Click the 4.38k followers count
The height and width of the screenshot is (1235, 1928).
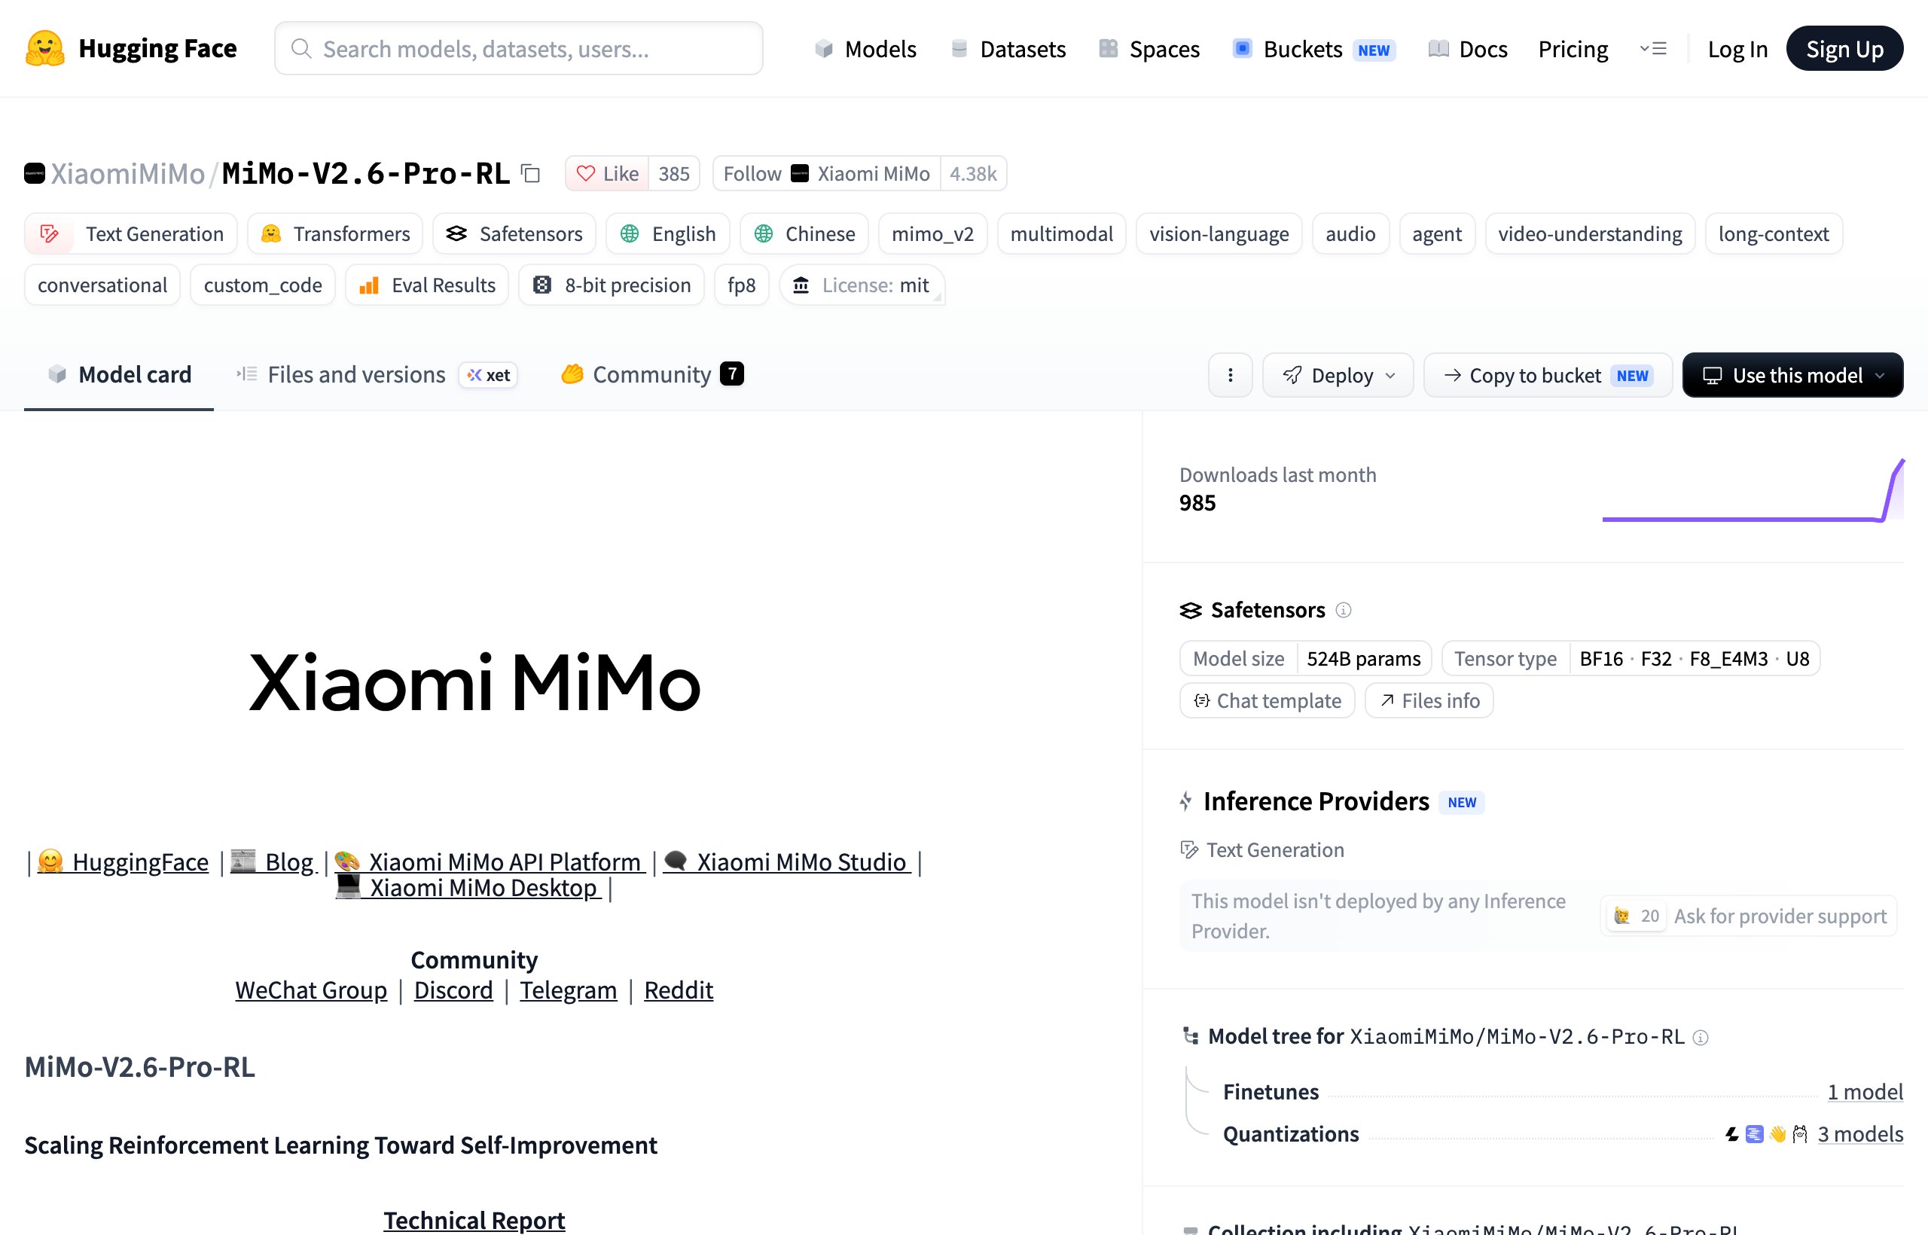point(973,173)
